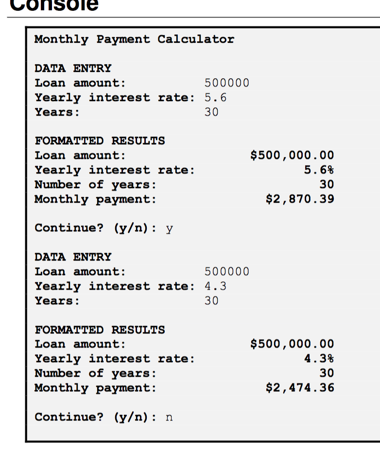Click the Monthly Payment Calculator title
The height and width of the screenshot is (452, 380).
[134, 39]
